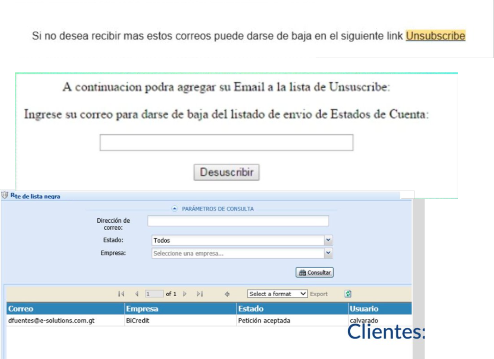Click the page number box
The width and height of the screenshot is (494, 359).
pos(154,294)
